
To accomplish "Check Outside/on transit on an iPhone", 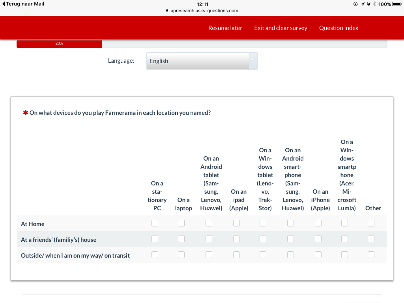I will point(318,255).
